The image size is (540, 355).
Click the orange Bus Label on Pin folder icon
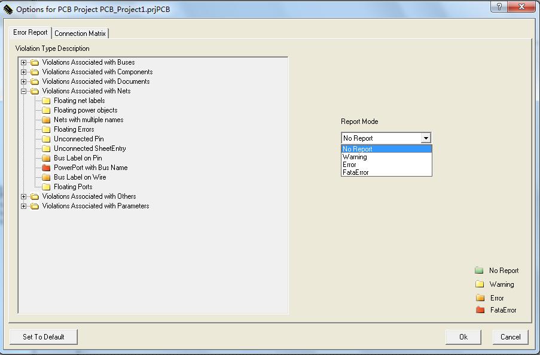(x=46, y=158)
